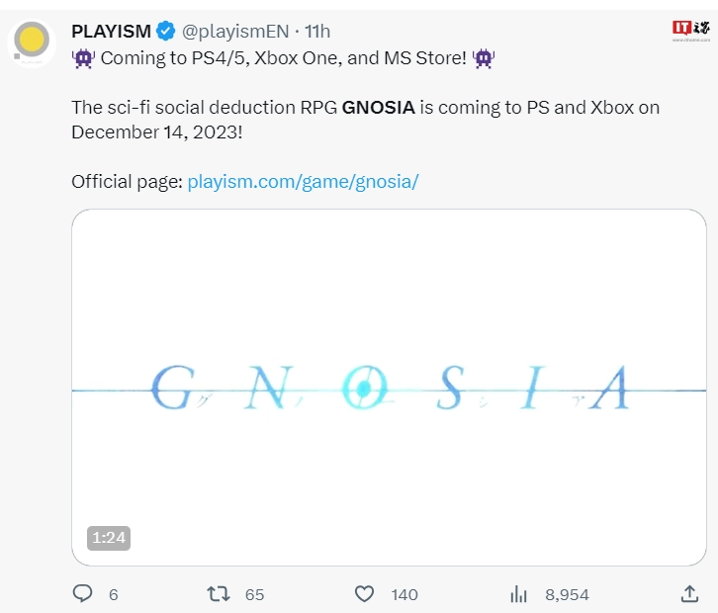Click the alien emoji after MS Store!
This screenshot has width=718, height=613.
click(x=484, y=58)
